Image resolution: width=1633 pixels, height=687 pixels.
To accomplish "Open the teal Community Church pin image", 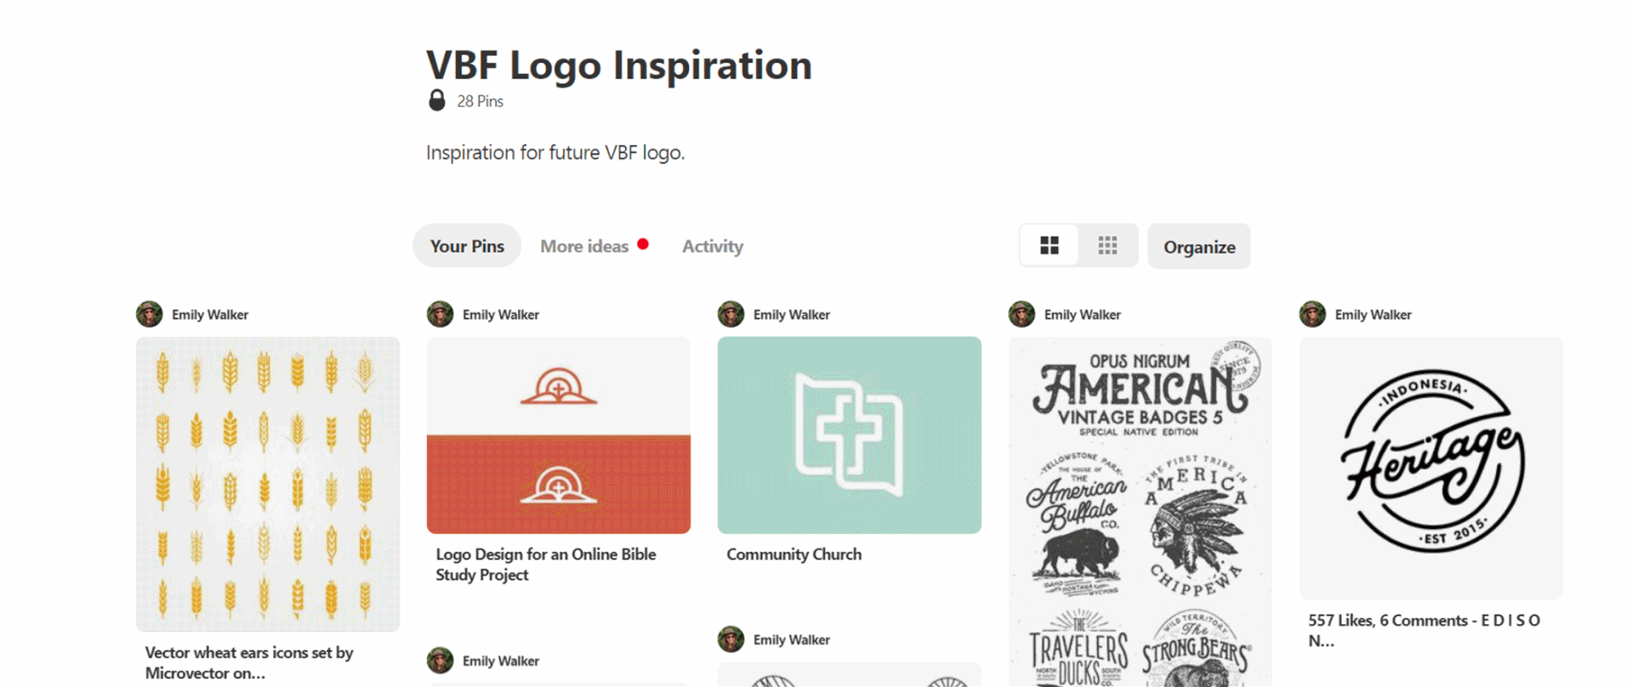I will tap(850, 435).
